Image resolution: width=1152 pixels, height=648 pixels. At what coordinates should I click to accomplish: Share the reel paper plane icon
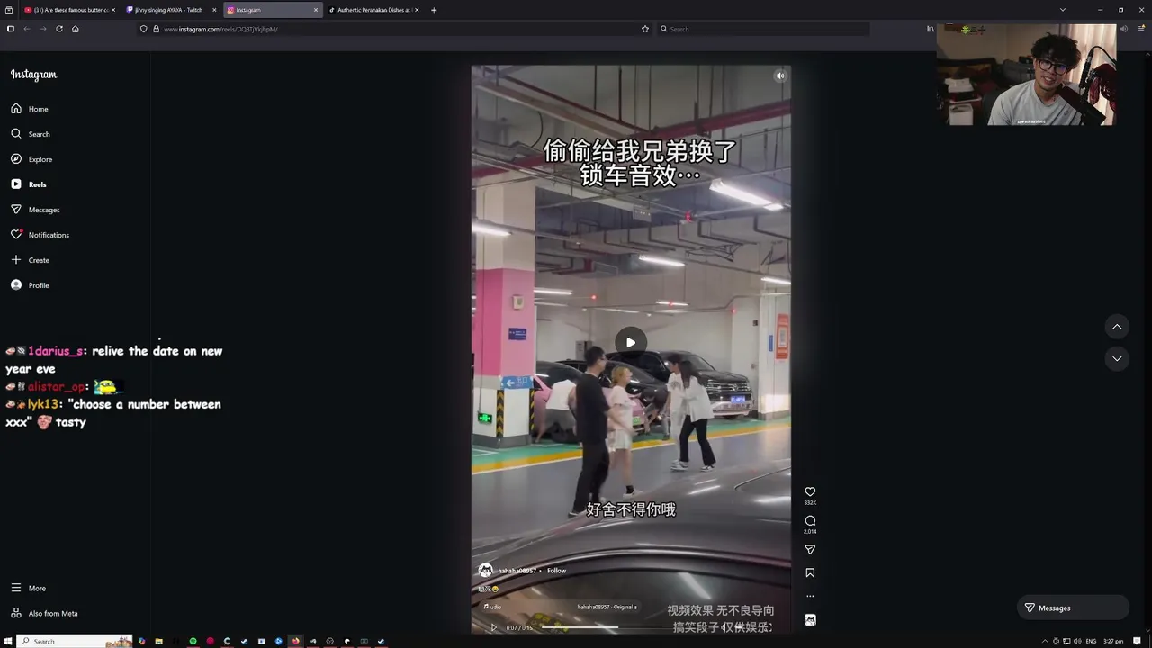pos(810,549)
